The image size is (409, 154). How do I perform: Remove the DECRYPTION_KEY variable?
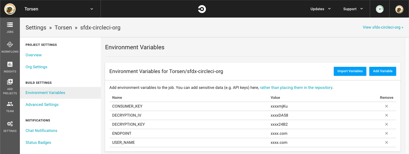(387, 125)
